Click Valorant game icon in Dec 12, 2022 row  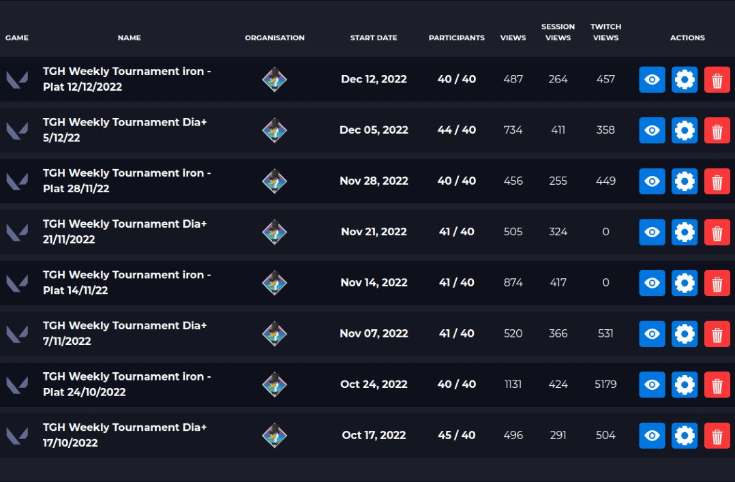(17, 80)
